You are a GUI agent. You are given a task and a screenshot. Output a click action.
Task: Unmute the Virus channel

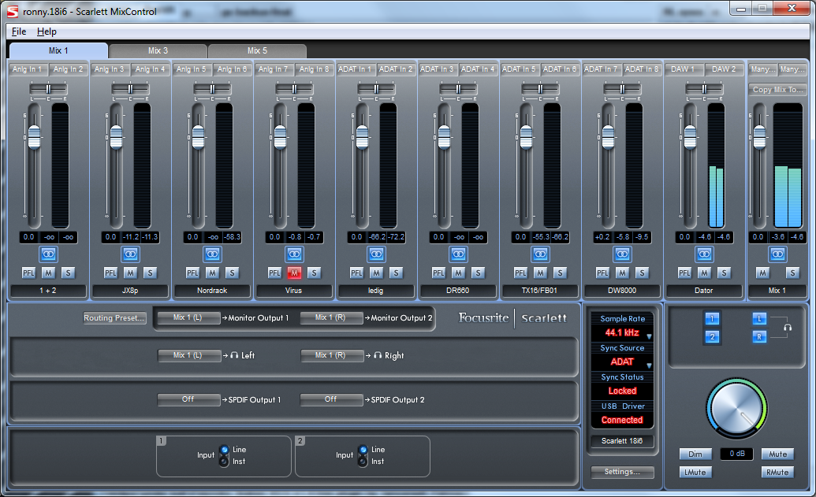tap(294, 273)
